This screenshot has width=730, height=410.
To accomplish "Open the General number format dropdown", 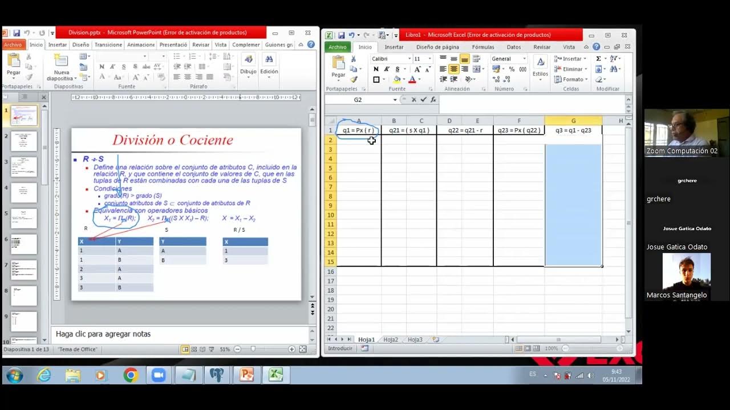I will click(x=524, y=59).
